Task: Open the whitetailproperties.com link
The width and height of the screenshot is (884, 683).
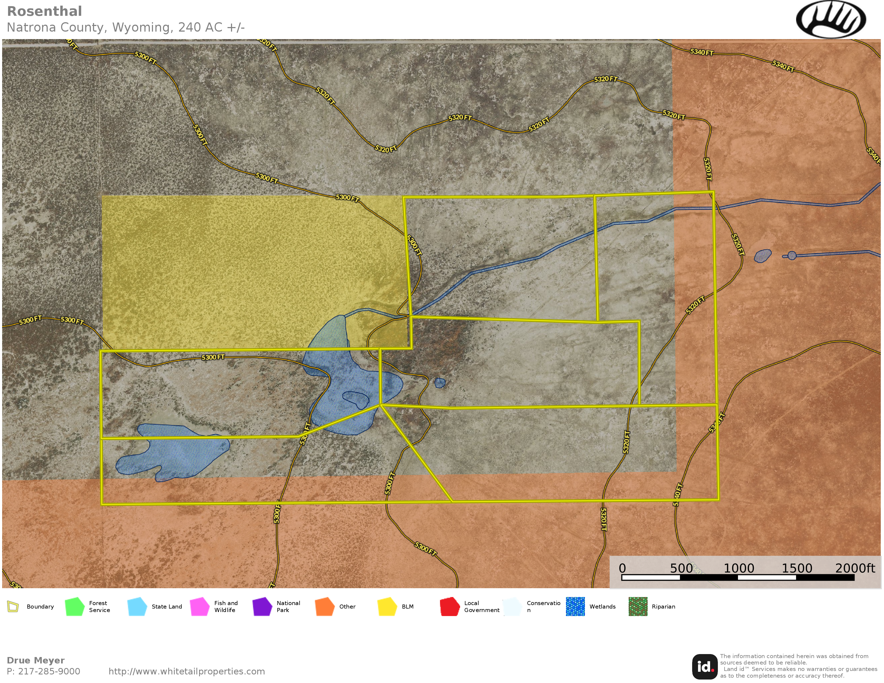Action: point(187,672)
